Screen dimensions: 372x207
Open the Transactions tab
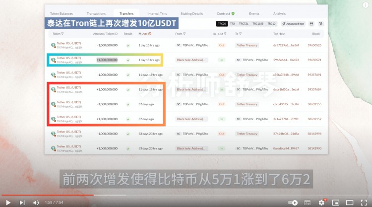(x=96, y=13)
